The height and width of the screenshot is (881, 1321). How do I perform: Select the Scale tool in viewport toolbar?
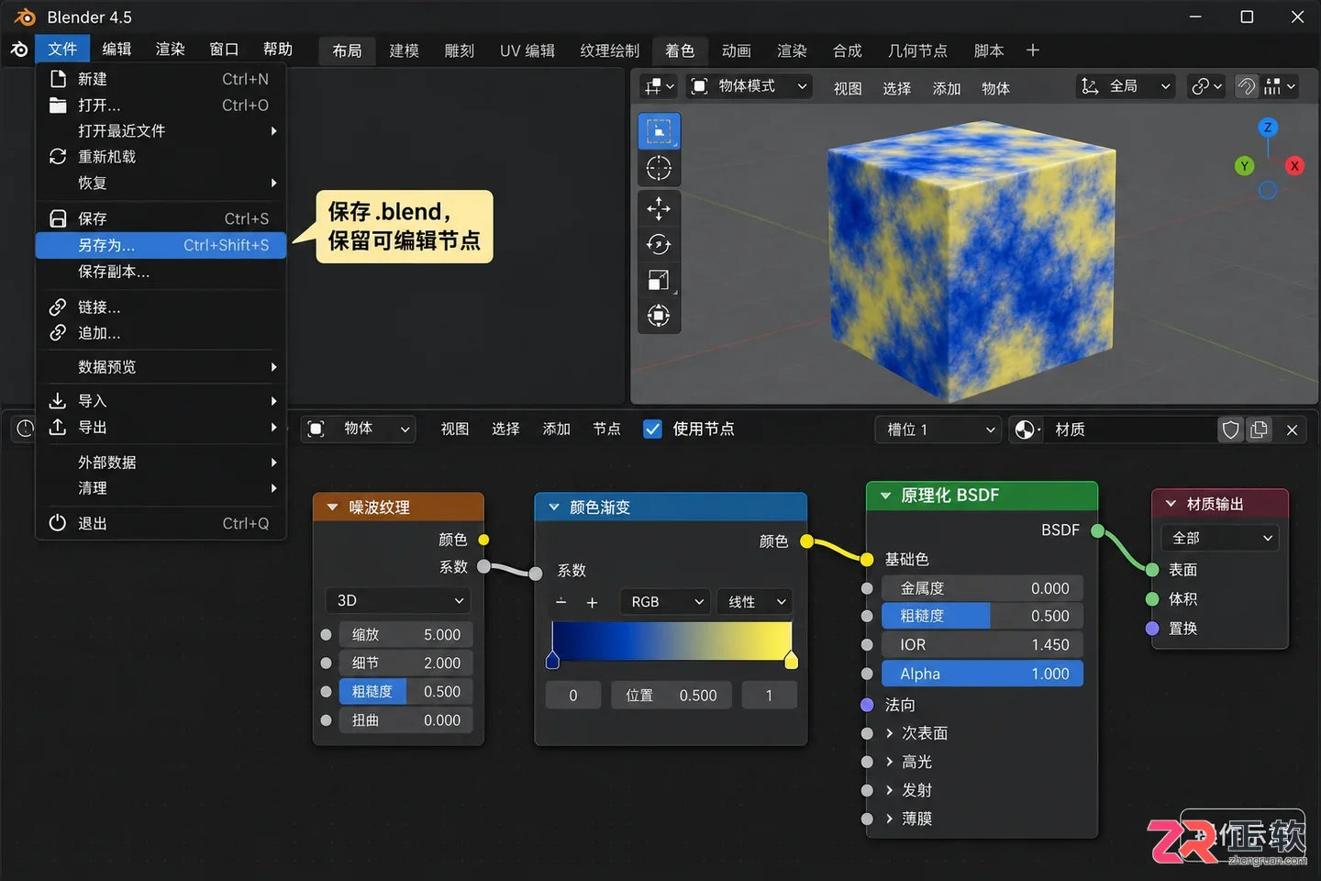pos(659,280)
